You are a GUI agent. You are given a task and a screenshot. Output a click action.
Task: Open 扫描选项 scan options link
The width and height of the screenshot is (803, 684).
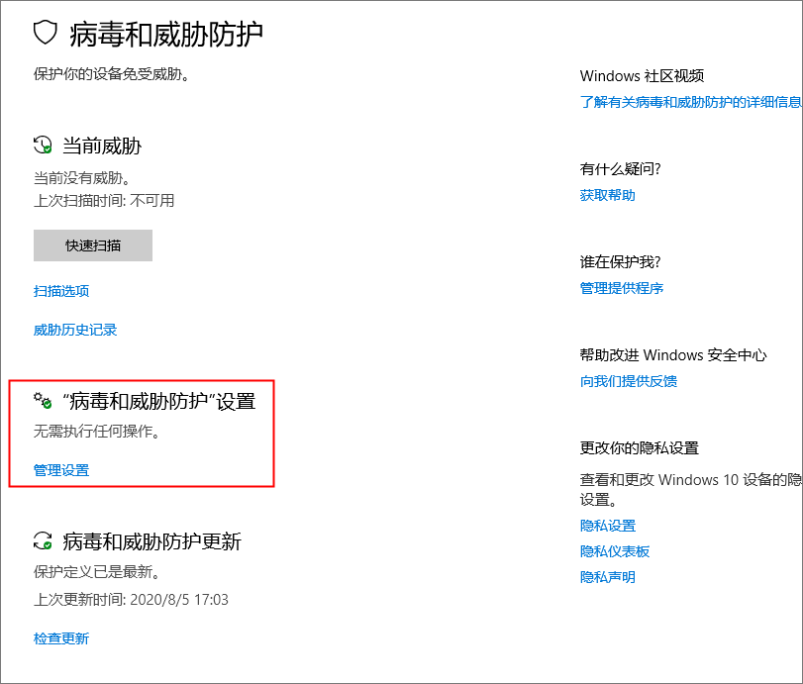point(61,291)
